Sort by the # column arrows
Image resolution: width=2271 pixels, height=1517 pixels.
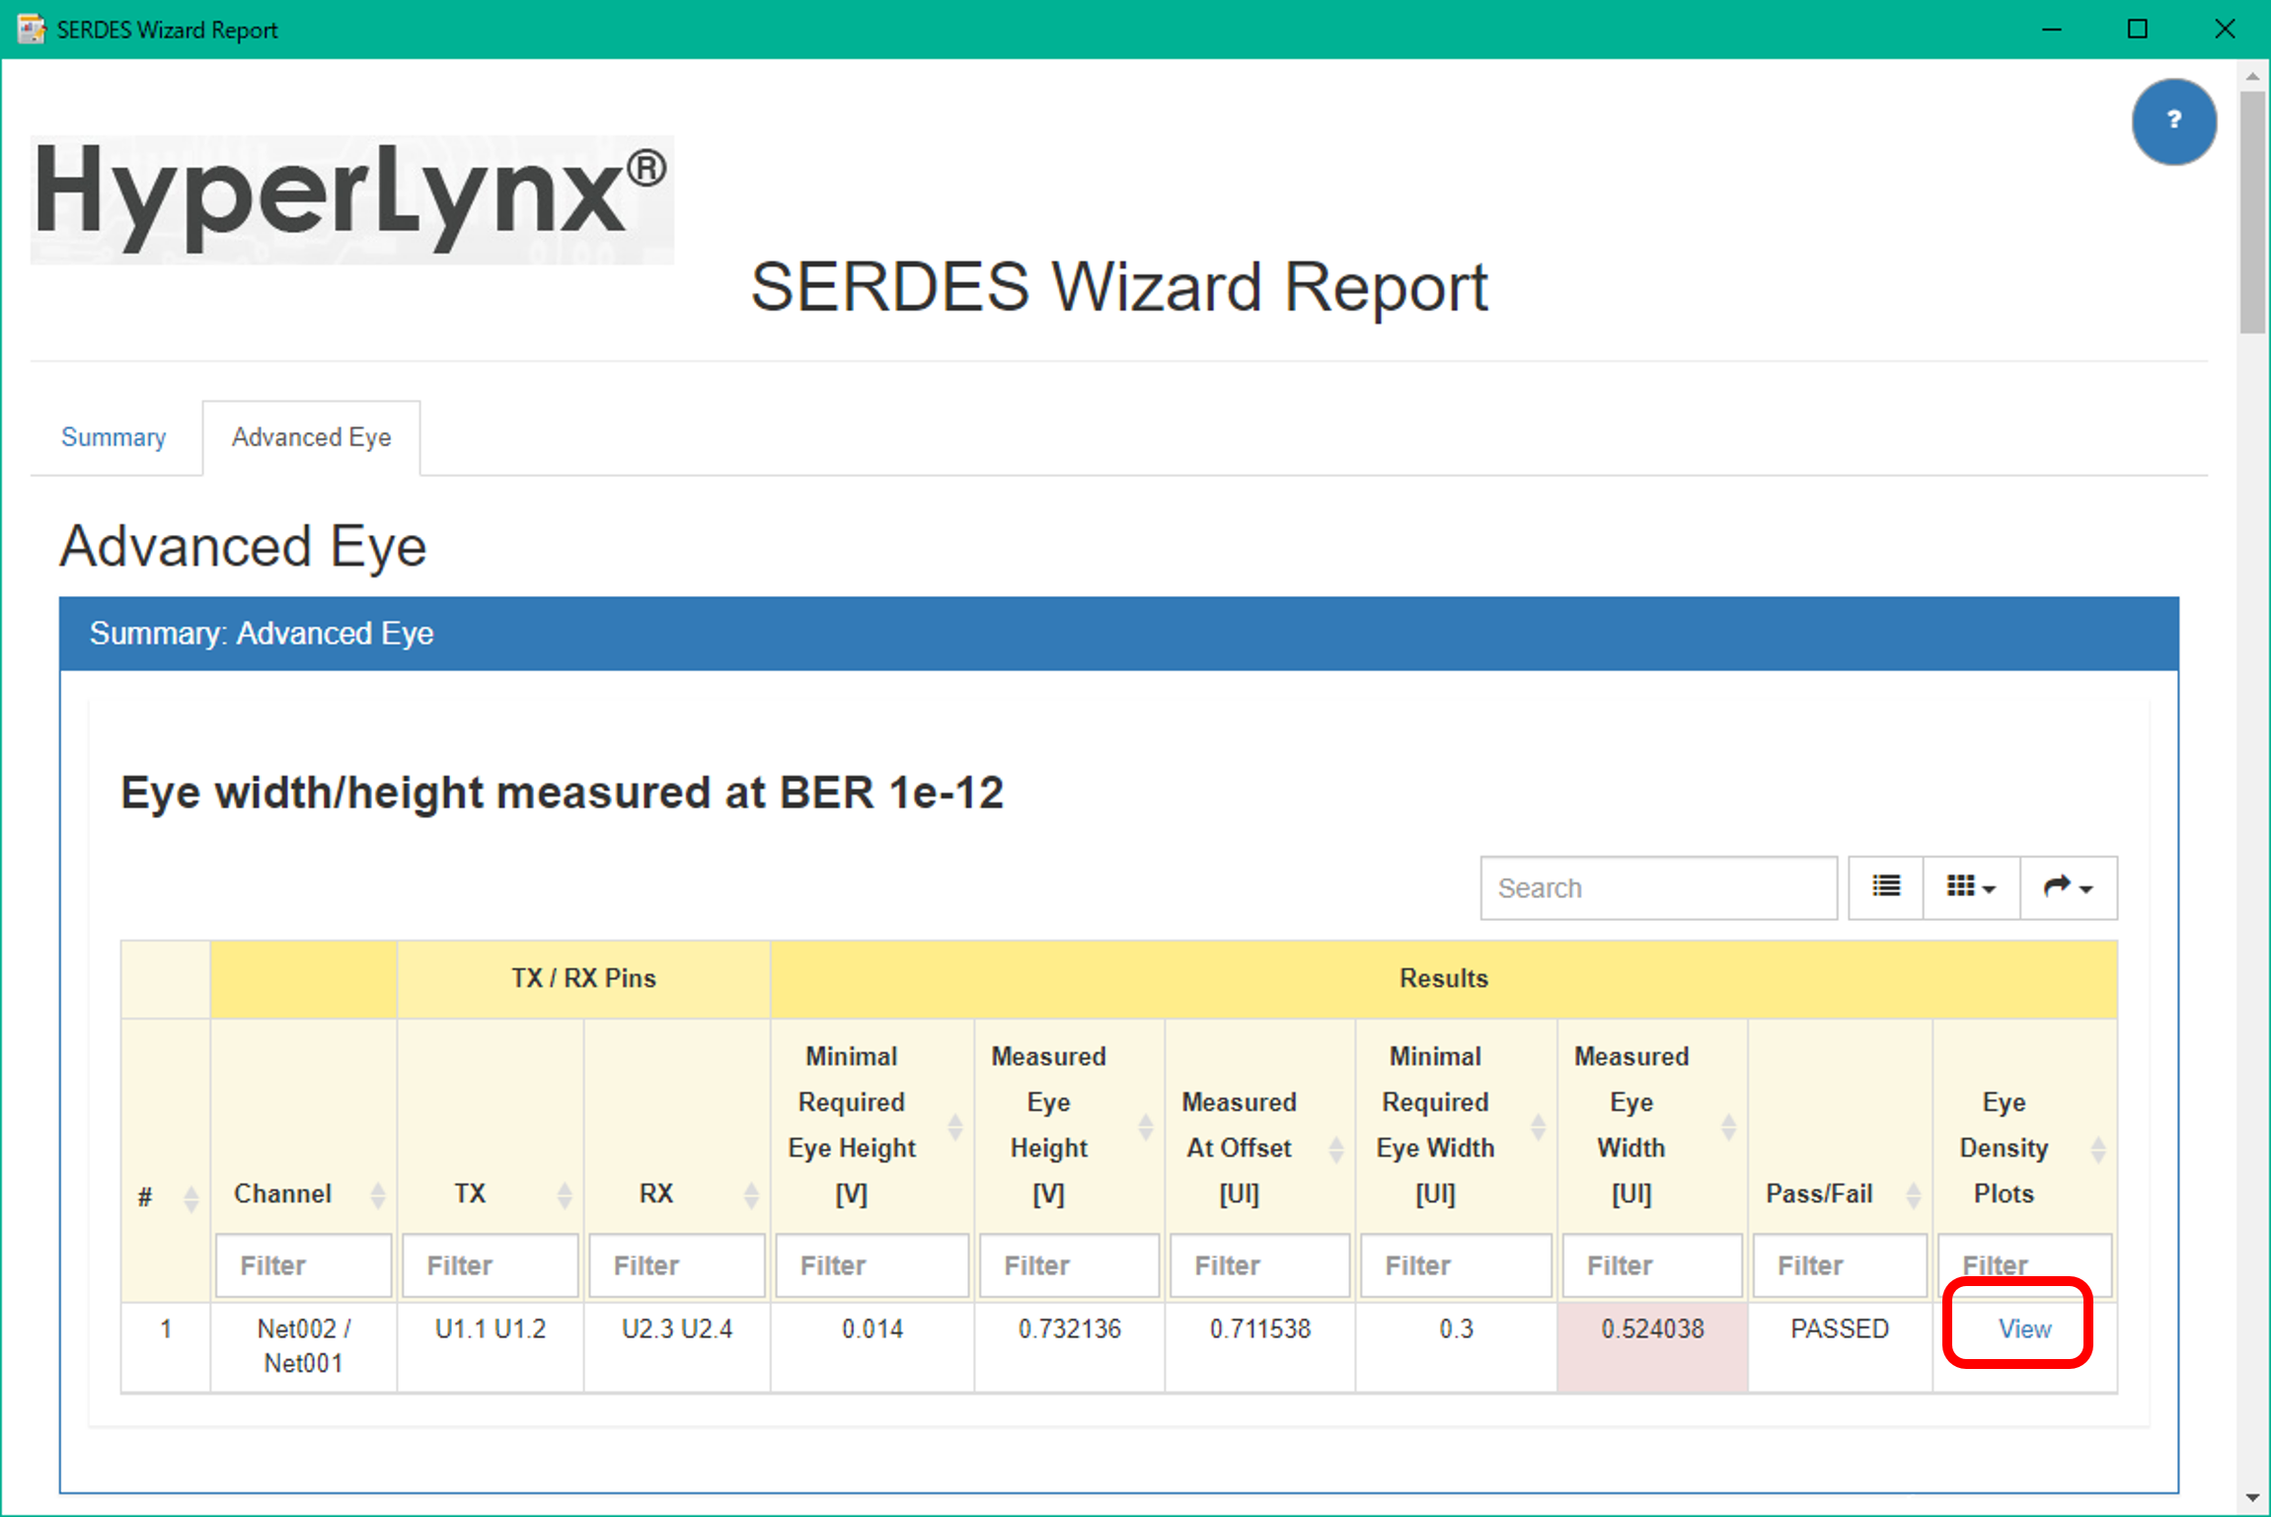tap(191, 1198)
